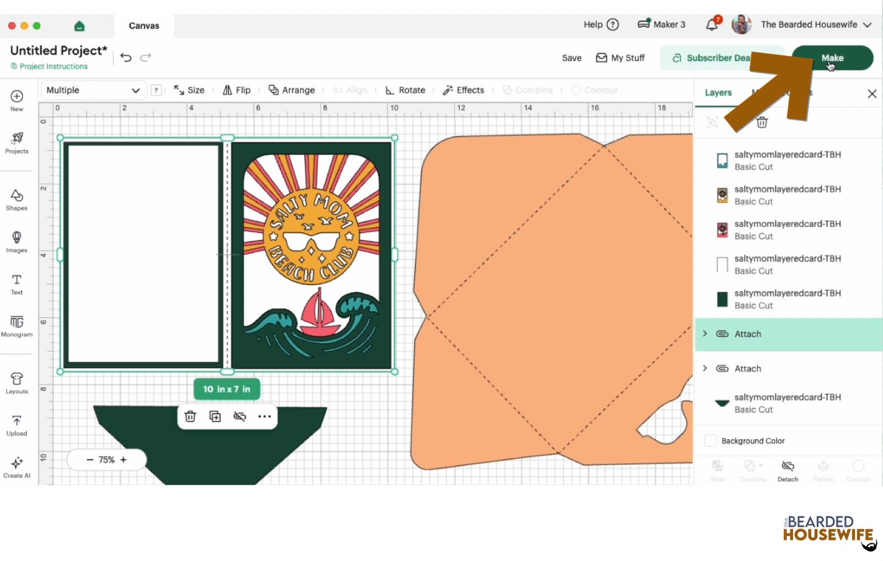Toggle the Background Color checkbox

tap(711, 441)
